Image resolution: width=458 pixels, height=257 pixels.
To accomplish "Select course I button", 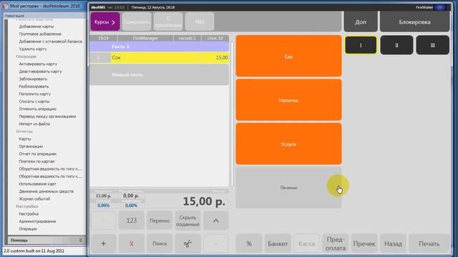I will click(x=361, y=45).
